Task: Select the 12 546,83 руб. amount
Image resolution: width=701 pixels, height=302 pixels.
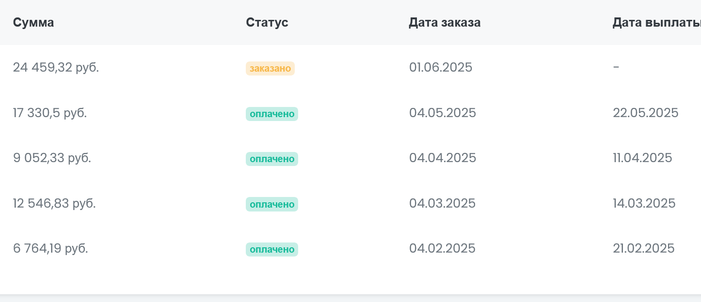Action: tap(54, 203)
